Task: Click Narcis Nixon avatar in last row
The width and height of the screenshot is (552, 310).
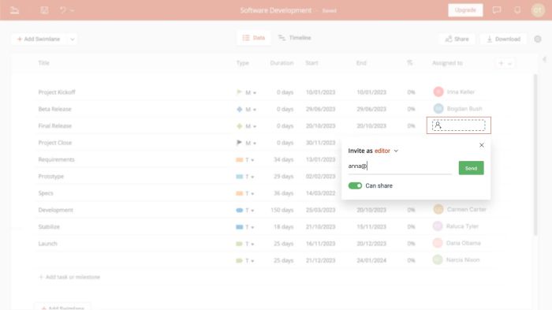Action: tap(438, 260)
